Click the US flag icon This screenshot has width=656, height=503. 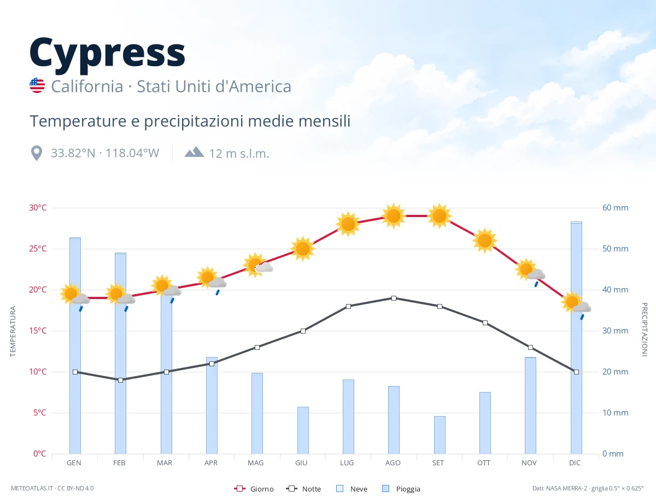pyautogui.click(x=37, y=85)
